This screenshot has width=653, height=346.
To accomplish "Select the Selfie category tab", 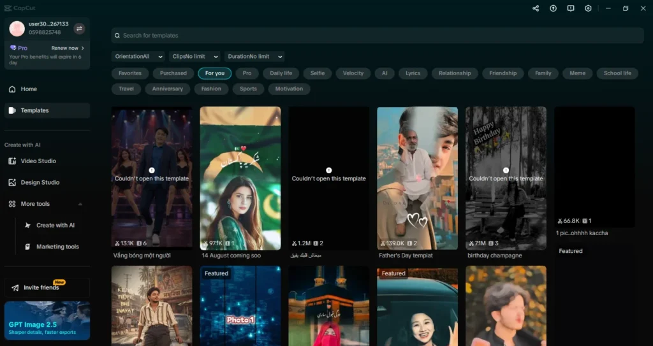I will pos(318,73).
